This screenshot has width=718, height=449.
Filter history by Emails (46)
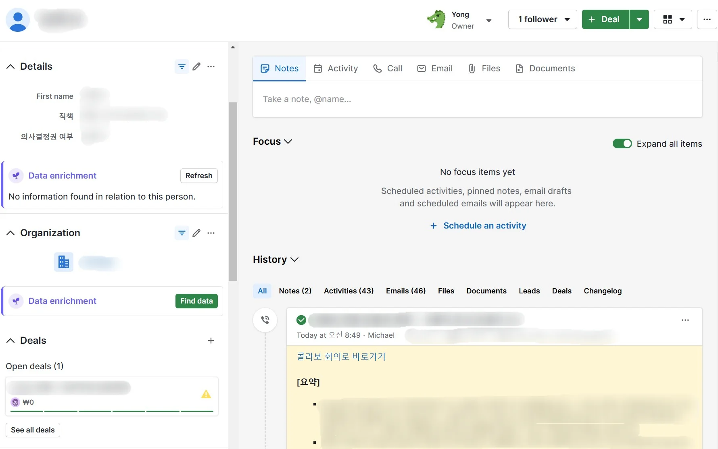pos(405,291)
